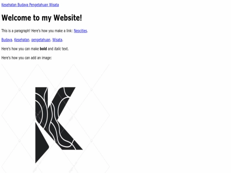Click the word 'Website!' in the heading
Viewport: 231px width, 173px height.
68,18
